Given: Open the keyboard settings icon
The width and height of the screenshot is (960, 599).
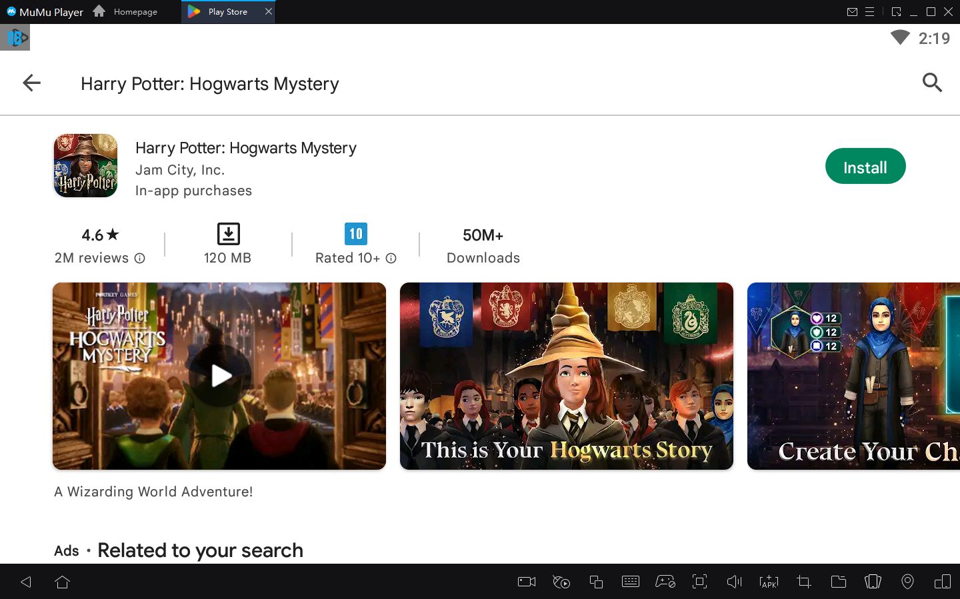Looking at the screenshot, I should coord(631,582).
